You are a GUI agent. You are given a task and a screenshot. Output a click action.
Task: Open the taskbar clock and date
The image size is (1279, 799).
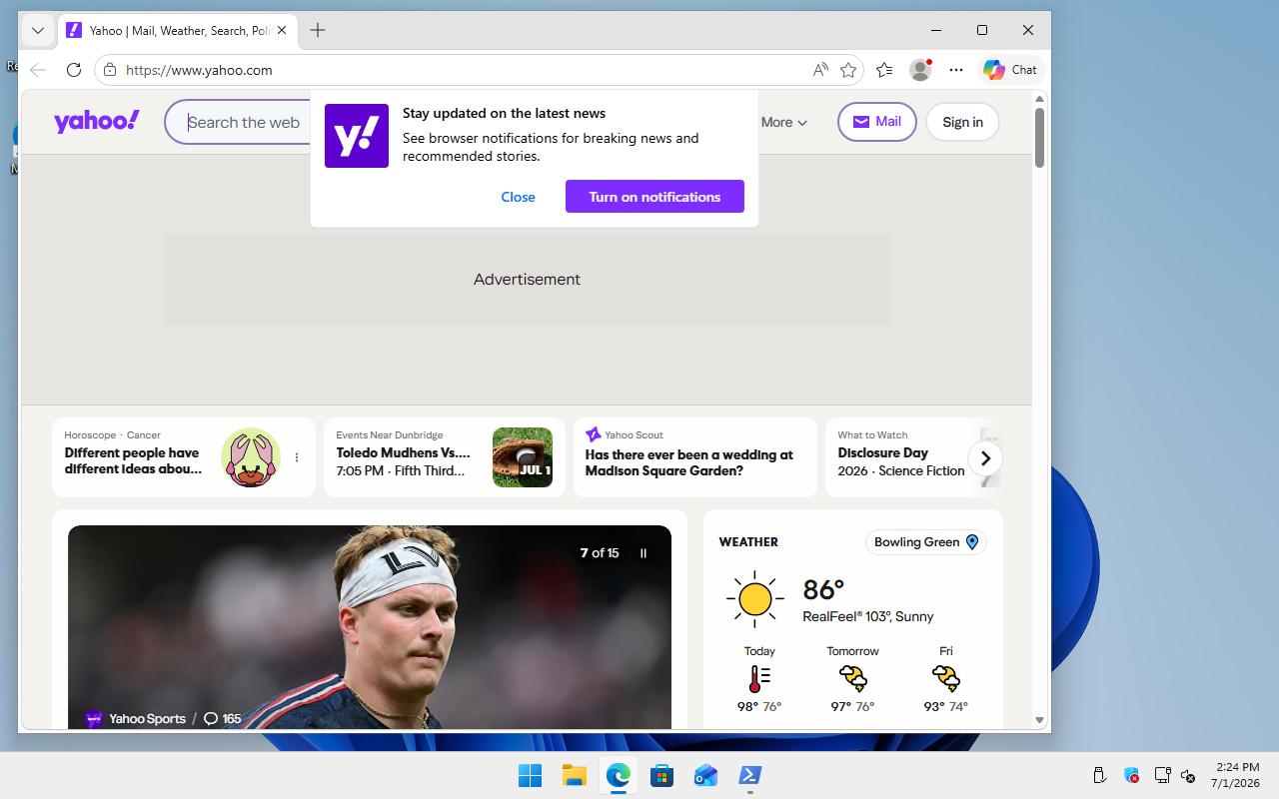click(1235, 775)
